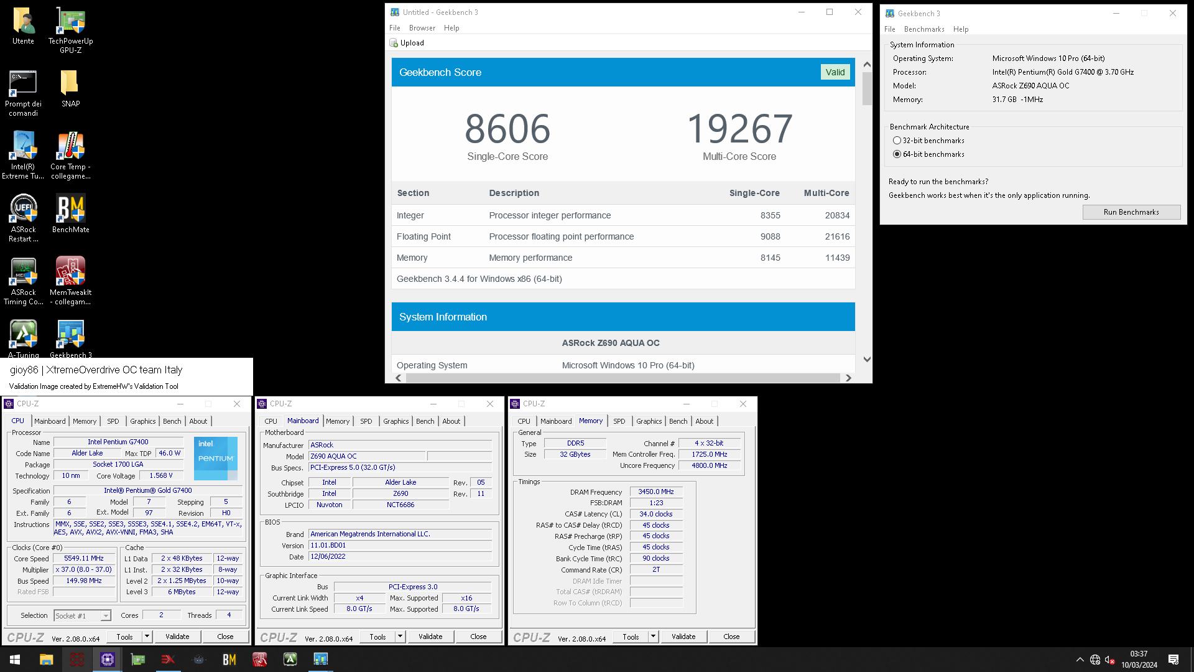
Task: Click Tools button in CPU-Z Memory window
Action: coord(631,637)
